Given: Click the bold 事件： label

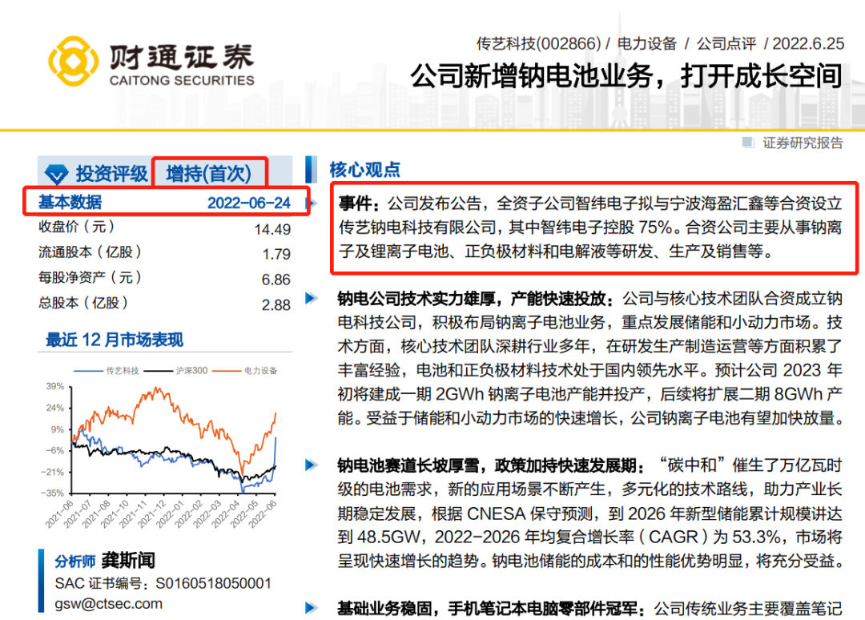Looking at the screenshot, I should (x=360, y=203).
